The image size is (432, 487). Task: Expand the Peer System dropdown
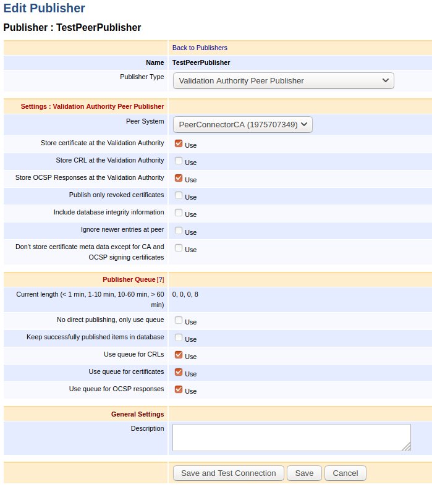tap(243, 125)
